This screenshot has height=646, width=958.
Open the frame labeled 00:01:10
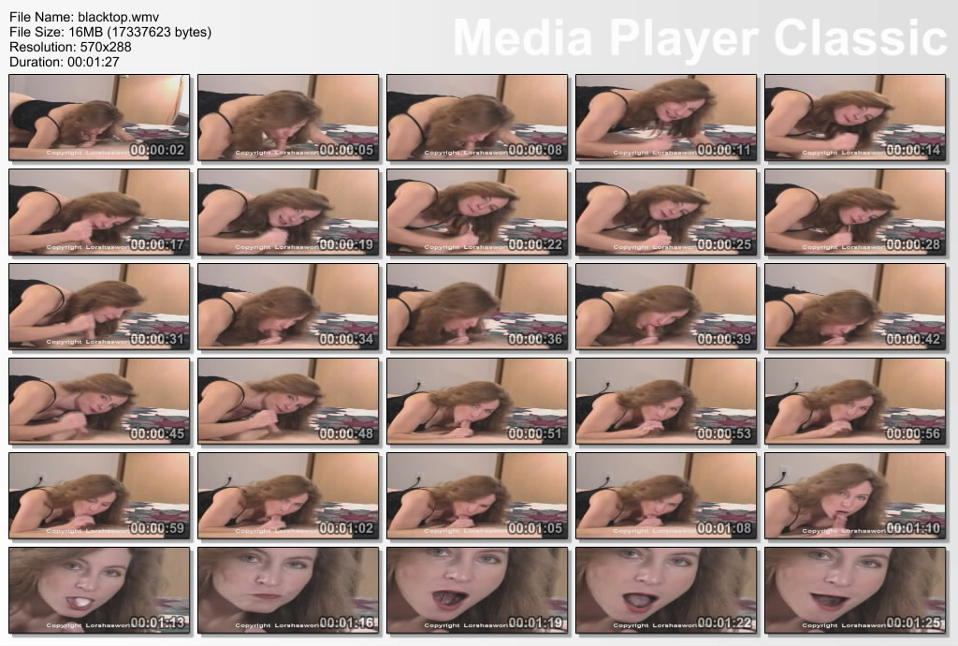point(855,496)
